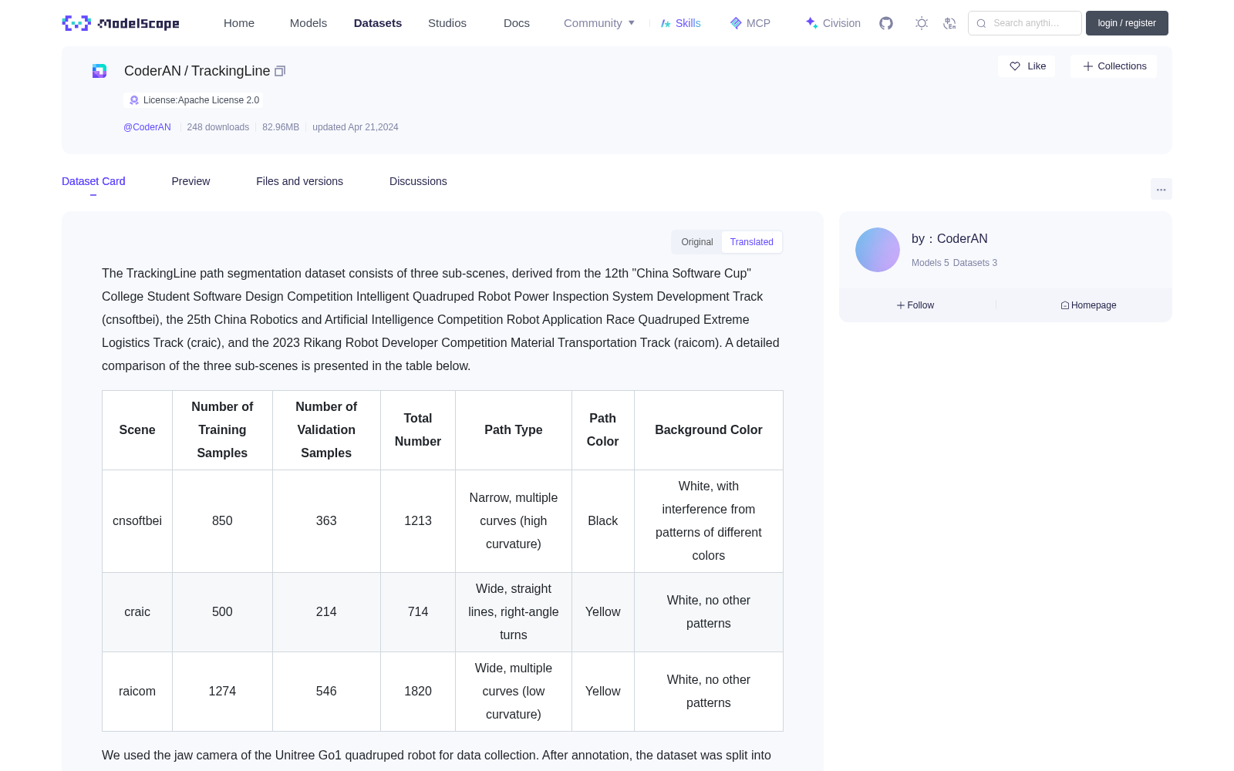Click the plus icon next to Follow
This screenshot has height=771, width=1234.
coord(901,305)
